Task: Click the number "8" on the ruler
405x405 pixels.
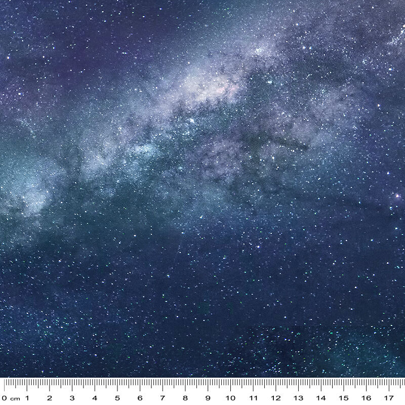Action: pyautogui.click(x=185, y=398)
